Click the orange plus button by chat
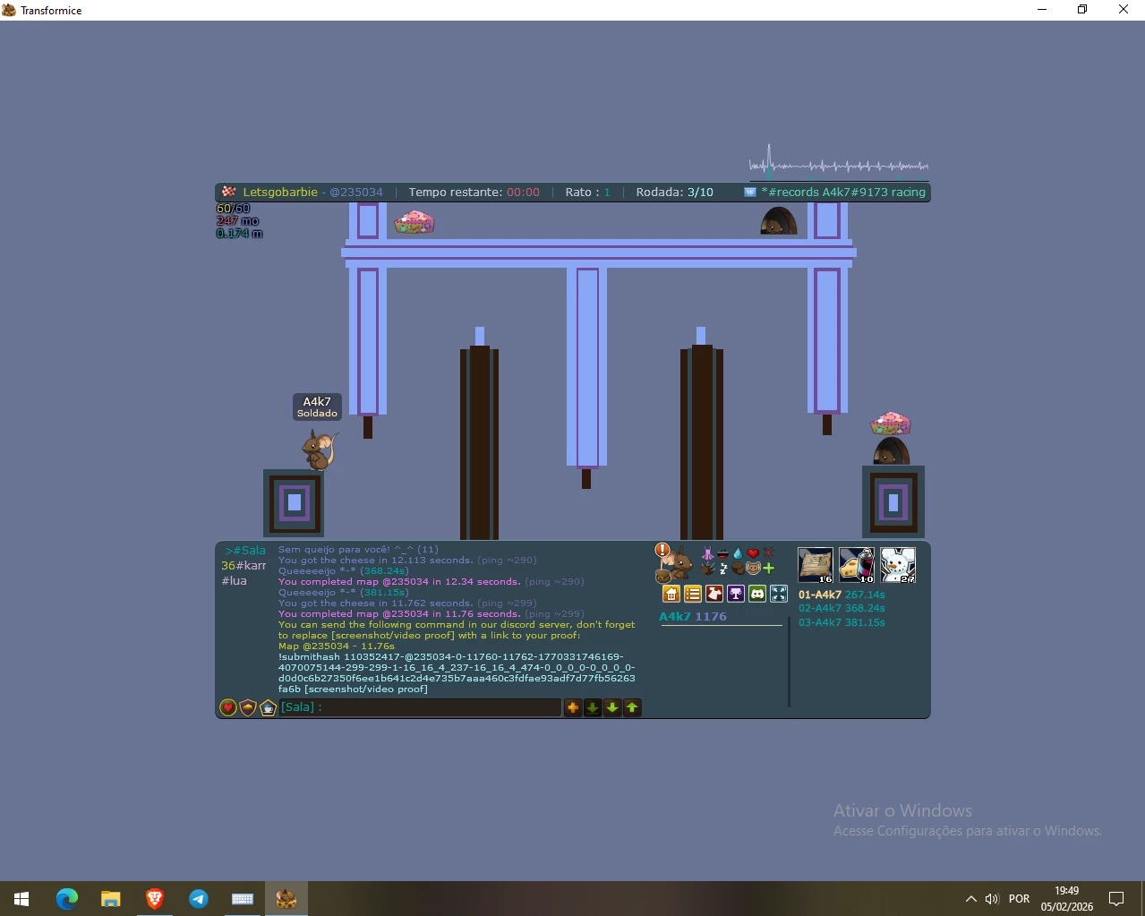Viewport: 1145px width, 916px height. click(x=573, y=707)
